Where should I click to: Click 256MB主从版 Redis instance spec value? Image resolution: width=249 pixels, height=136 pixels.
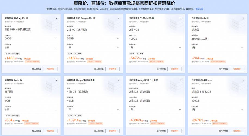pyautogui.click(x=199, y=39)
